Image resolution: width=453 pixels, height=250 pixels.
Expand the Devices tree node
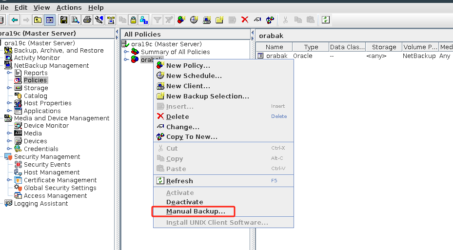9,141
